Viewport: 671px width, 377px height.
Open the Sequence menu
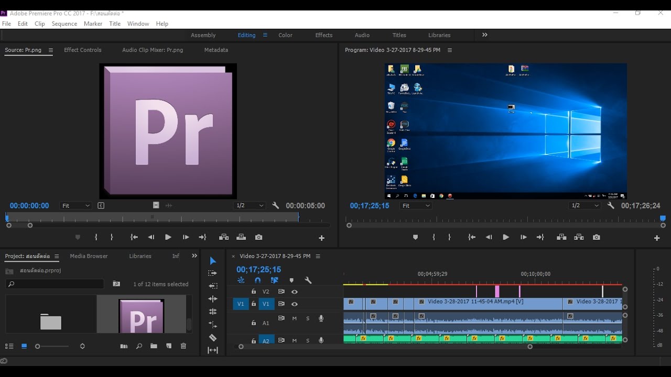coord(64,24)
